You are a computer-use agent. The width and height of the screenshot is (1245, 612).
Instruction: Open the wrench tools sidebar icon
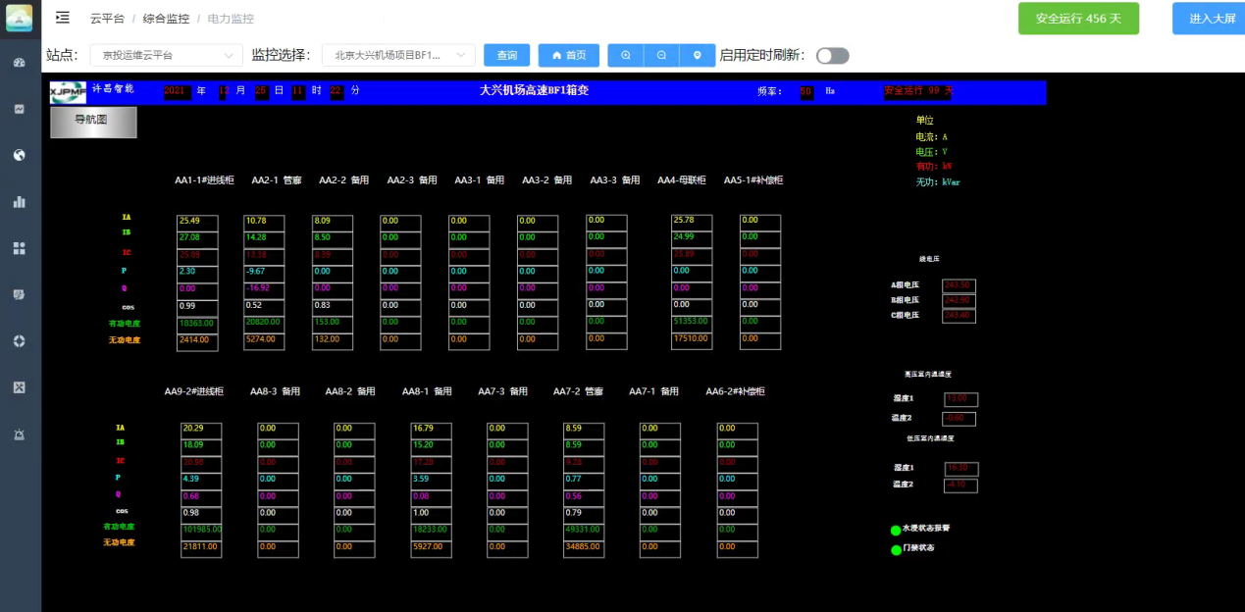[19, 387]
